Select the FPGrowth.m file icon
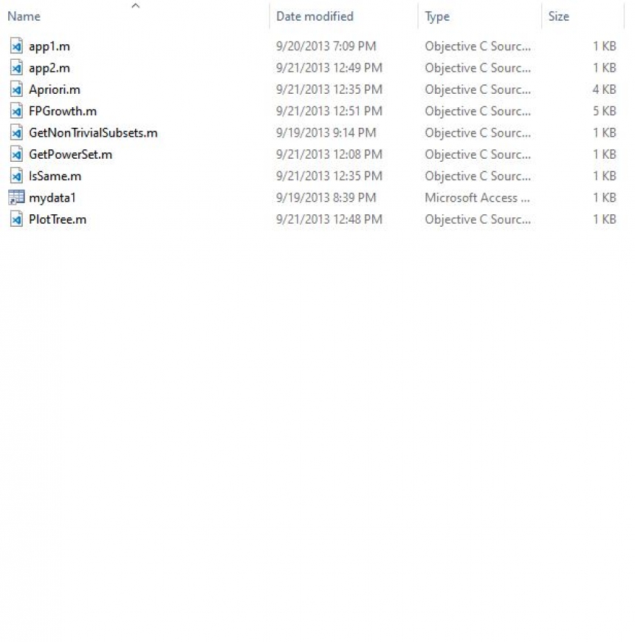This screenshot has height=642, width=635. point(16,111)
